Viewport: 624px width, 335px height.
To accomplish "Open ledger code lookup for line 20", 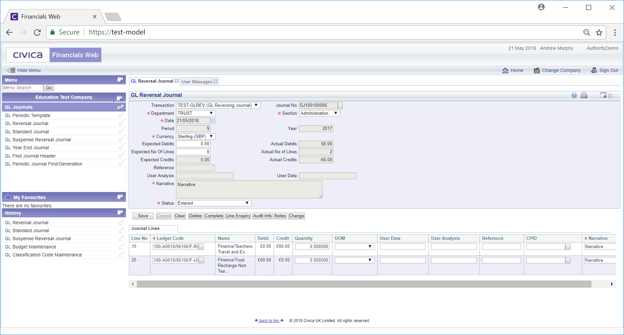I will [x=201, y=260].
